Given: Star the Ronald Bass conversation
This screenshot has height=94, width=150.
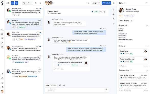Looking at the screenshot, I should [x=104, y=12].
